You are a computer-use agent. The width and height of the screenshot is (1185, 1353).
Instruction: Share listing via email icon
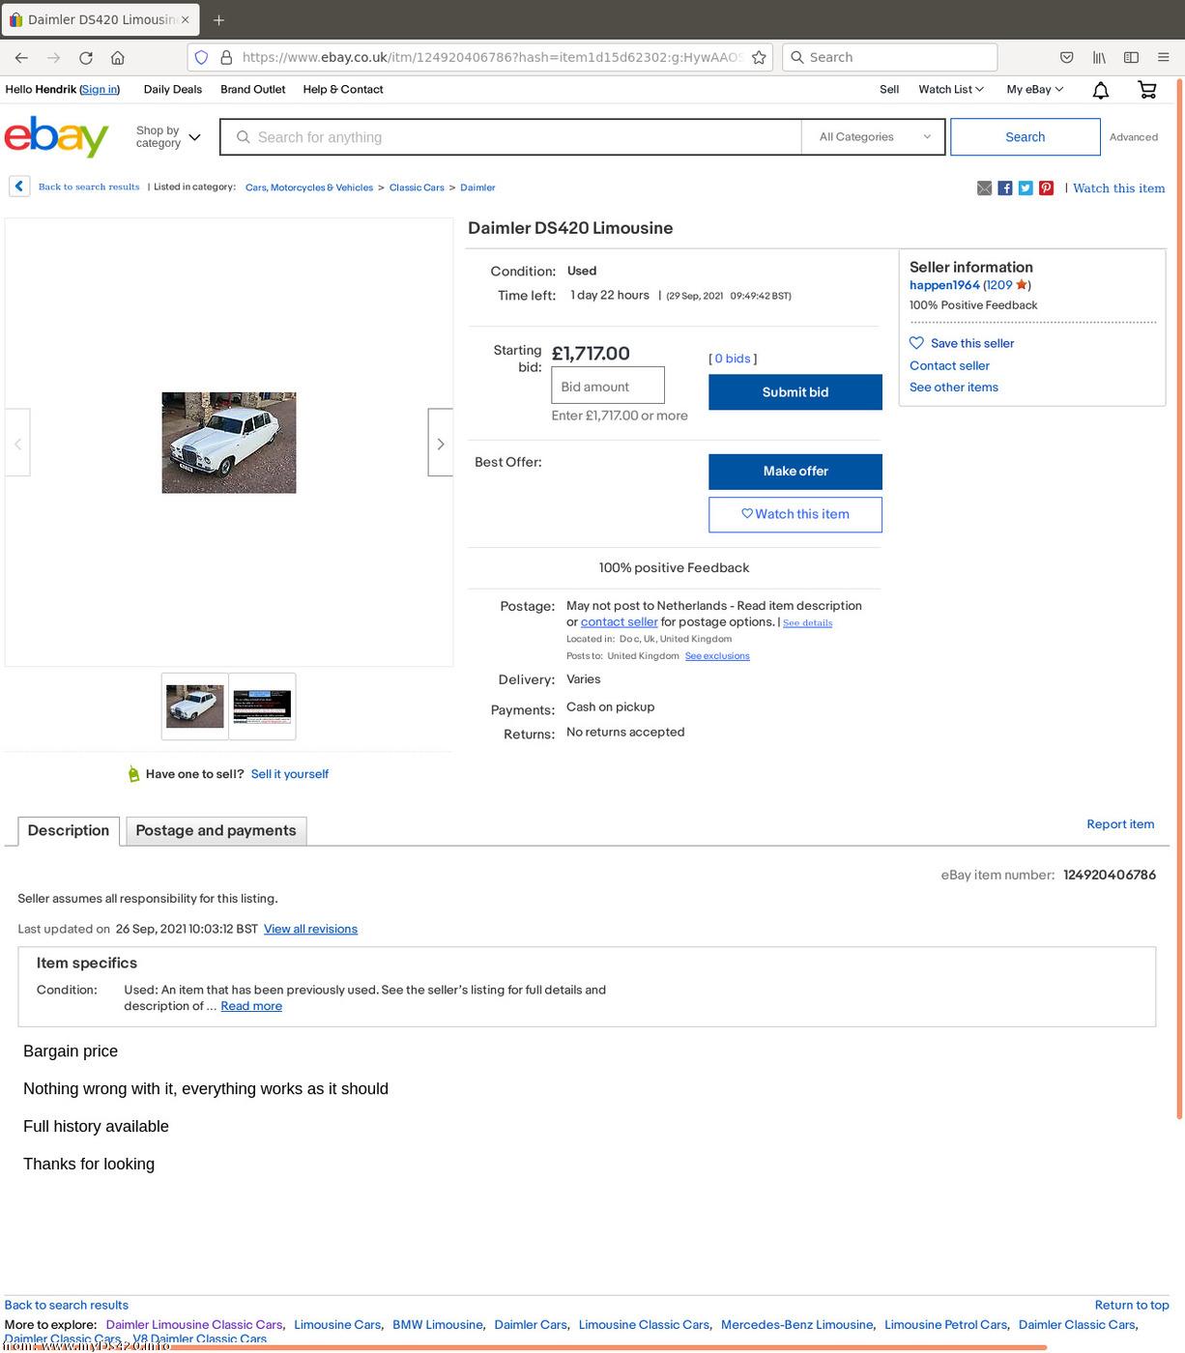[x=984, y=188]
